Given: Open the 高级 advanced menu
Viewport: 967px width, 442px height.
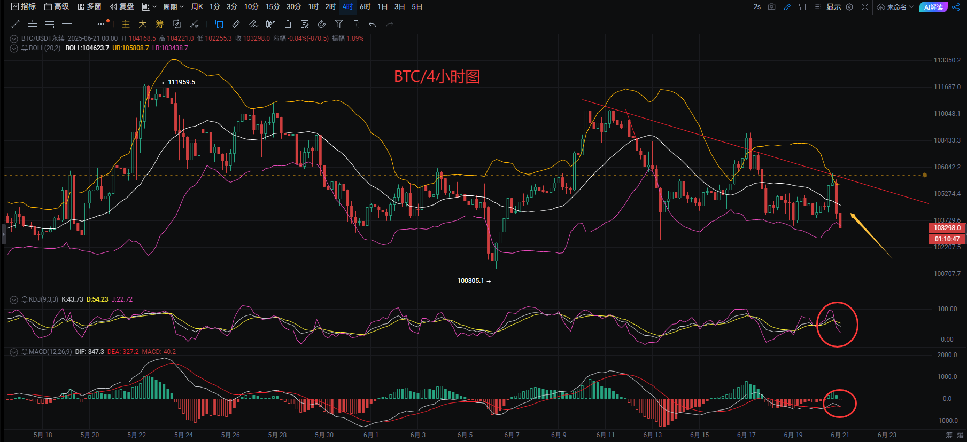Looking at the screenshot, I should [57, 7].
